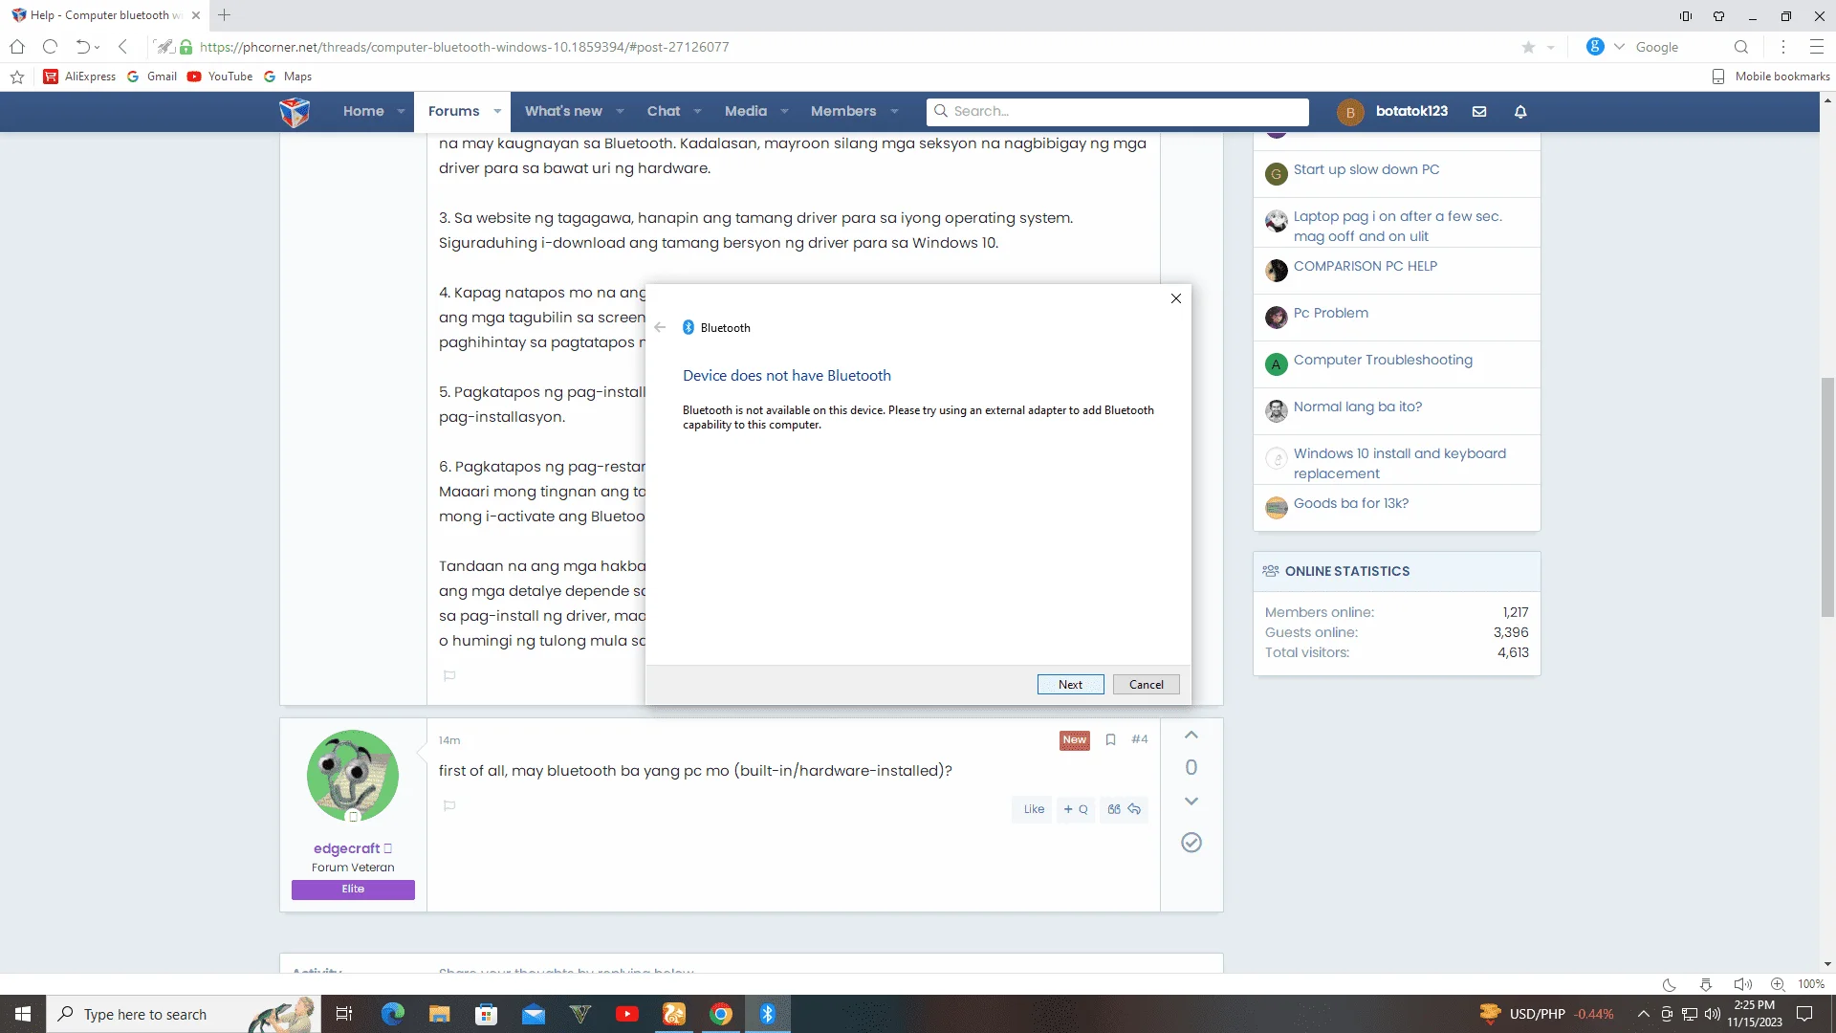
Task: Open botatok123 account menu
Action: [1392, 112]
